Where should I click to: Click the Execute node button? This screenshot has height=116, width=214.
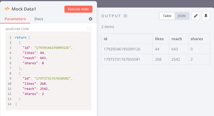(x=78, y=9)
